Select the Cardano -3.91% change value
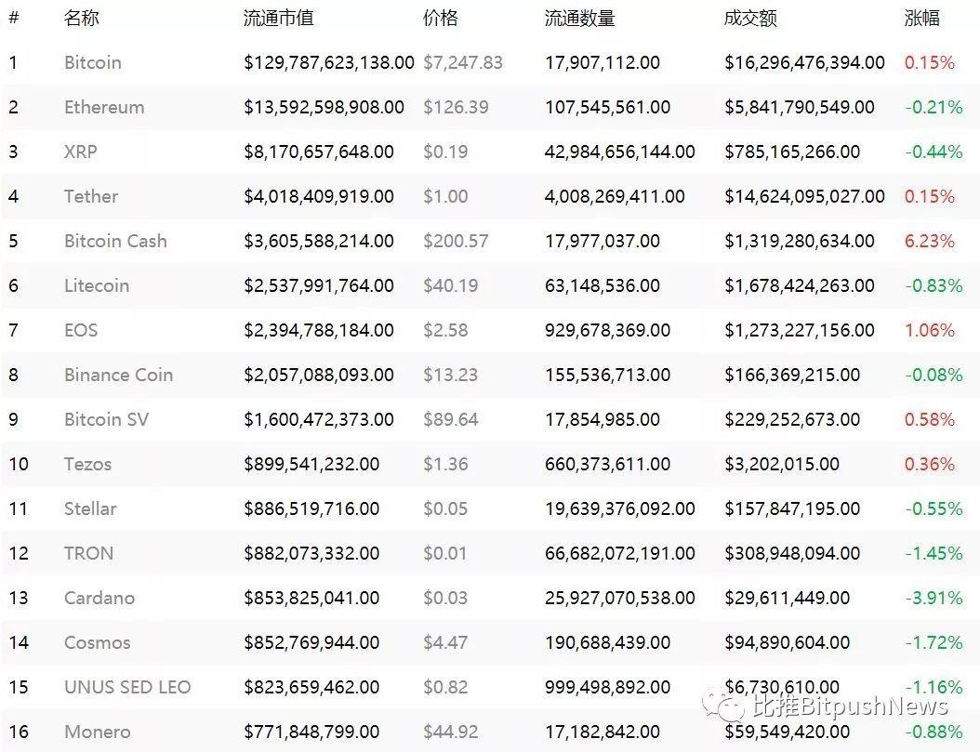 [x=934, y=599]
